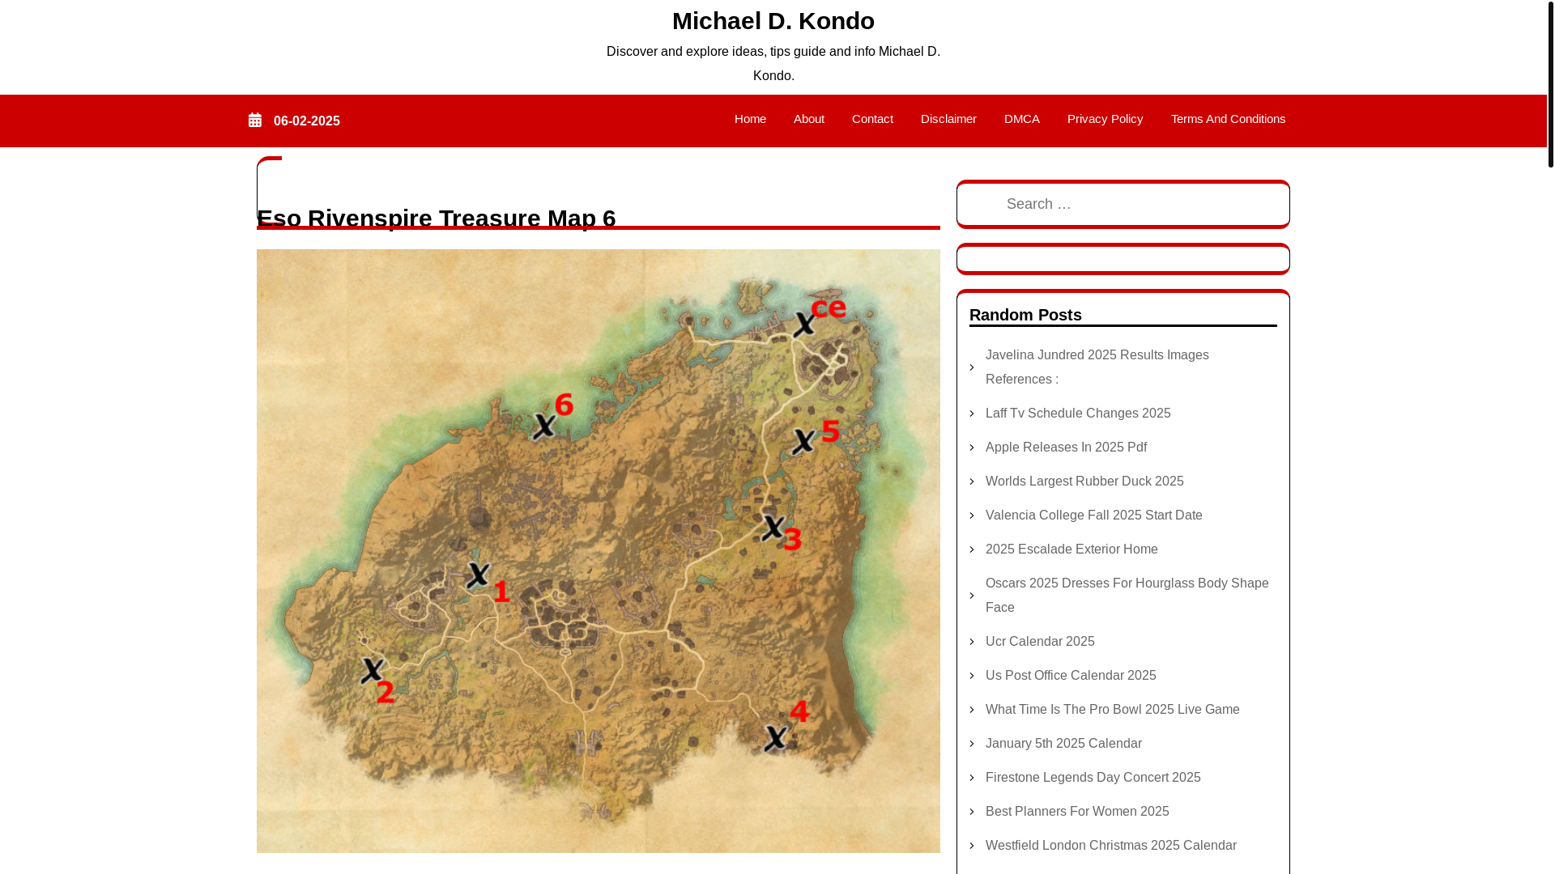The width and height of the screenshot is (1555, 874).
Task: Click the calendar icon beside the date
Action: click(255, 120)
